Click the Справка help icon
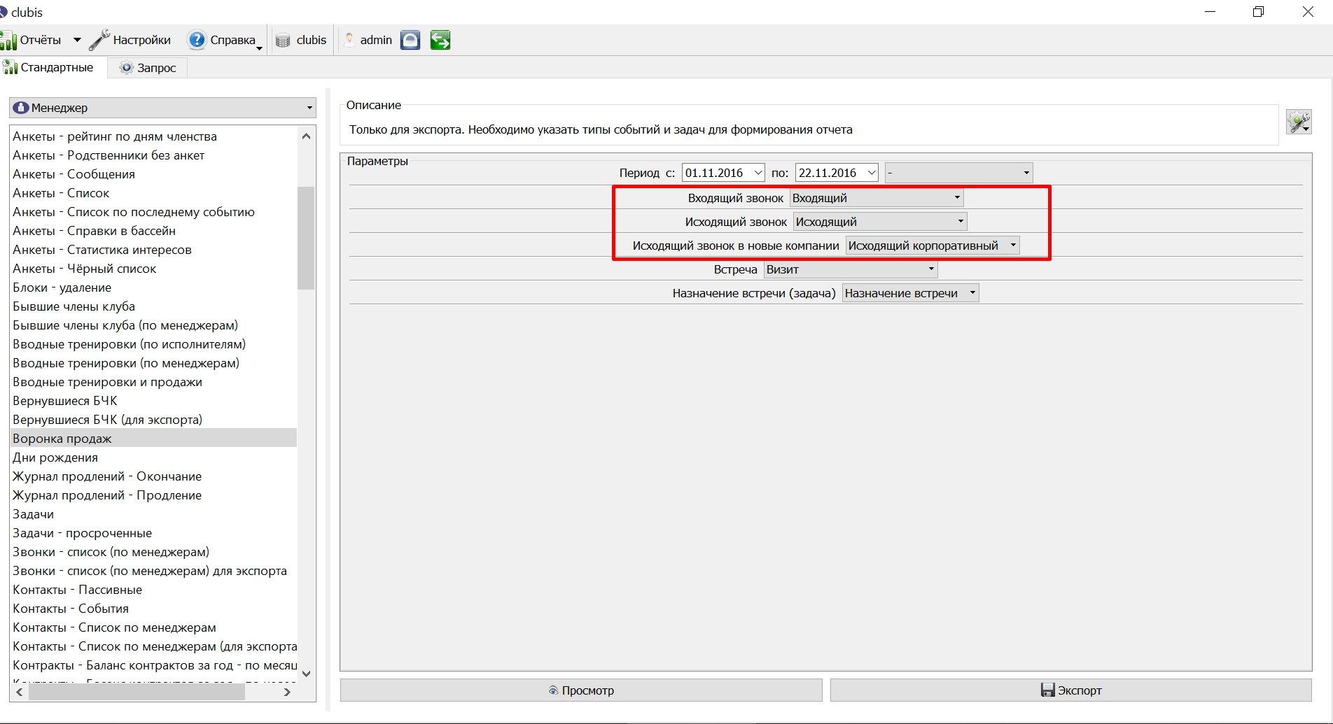1333x724 pixels. pyautogui.click(x=197, y=40)
